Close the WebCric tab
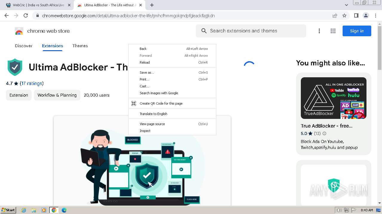This screenshot has height=214, width=382. coord(69,5)
